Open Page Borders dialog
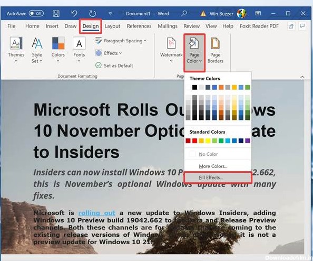Image resolution: width=313 pixels, height=261 pixels. [x=215, y=50]
